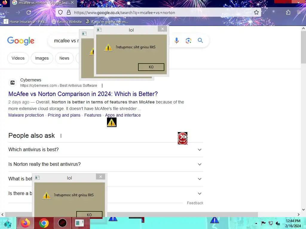Expand the Is there a b... question chevron
Image resolution: width=306 pixels, height=229 pixels.
pos(199,193)
